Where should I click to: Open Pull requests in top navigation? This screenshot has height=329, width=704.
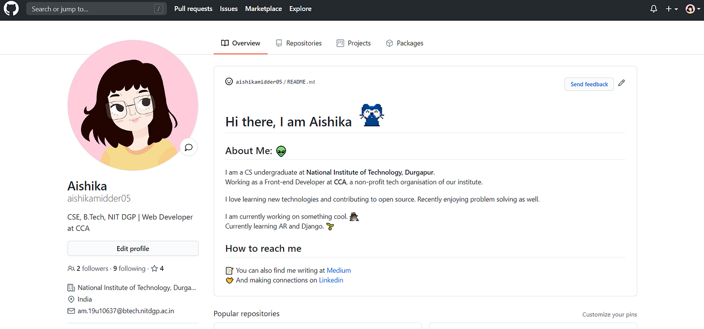[193, 9]
